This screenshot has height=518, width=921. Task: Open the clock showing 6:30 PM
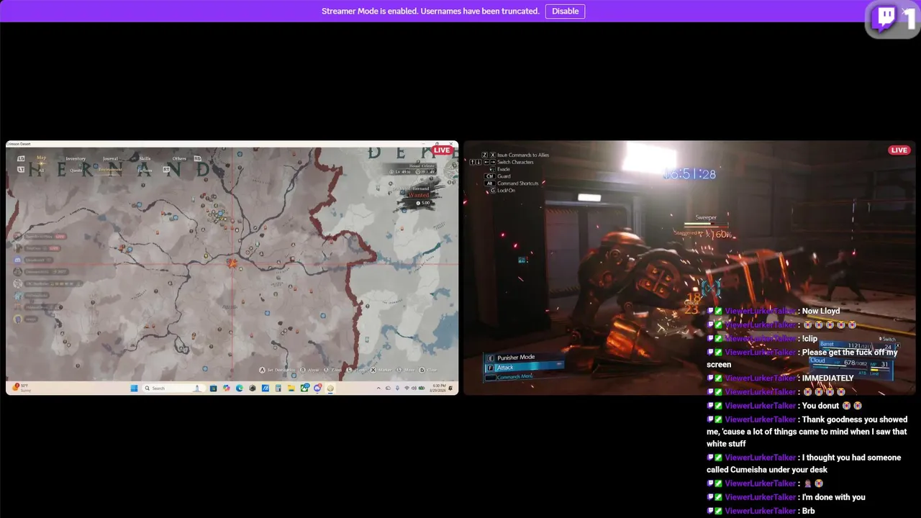click(x=438, y=388)
